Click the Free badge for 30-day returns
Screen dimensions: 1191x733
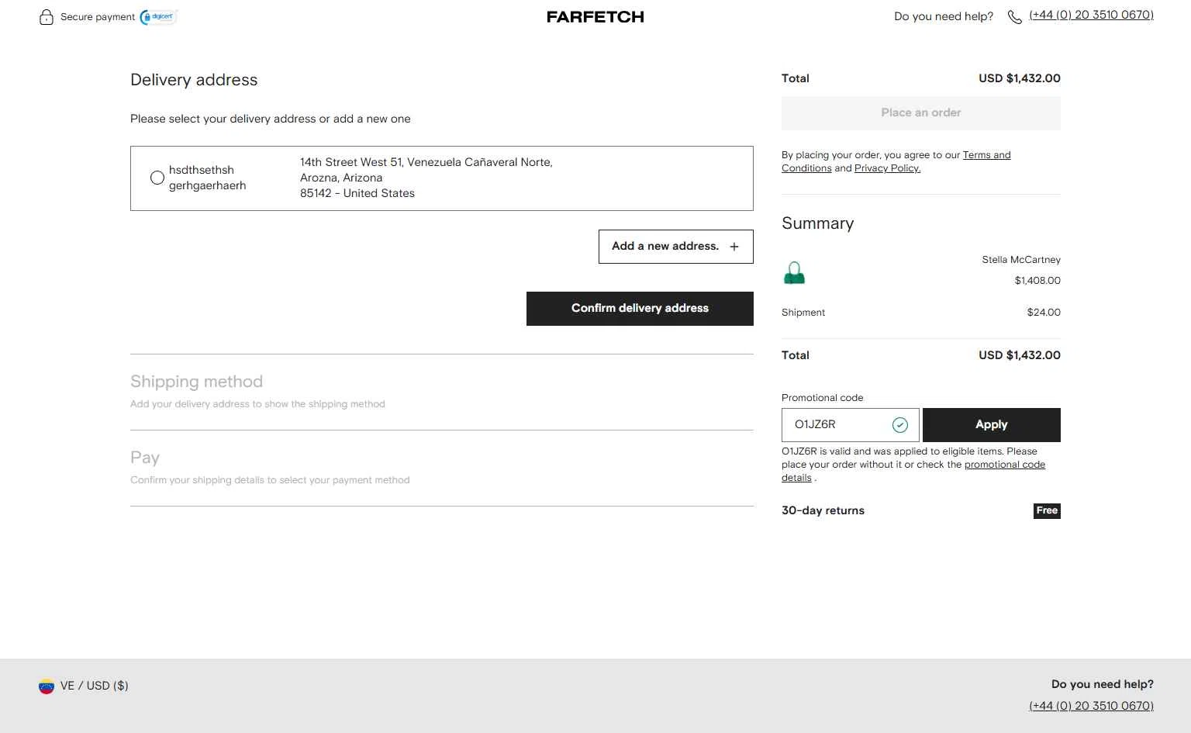point(1047,510)
